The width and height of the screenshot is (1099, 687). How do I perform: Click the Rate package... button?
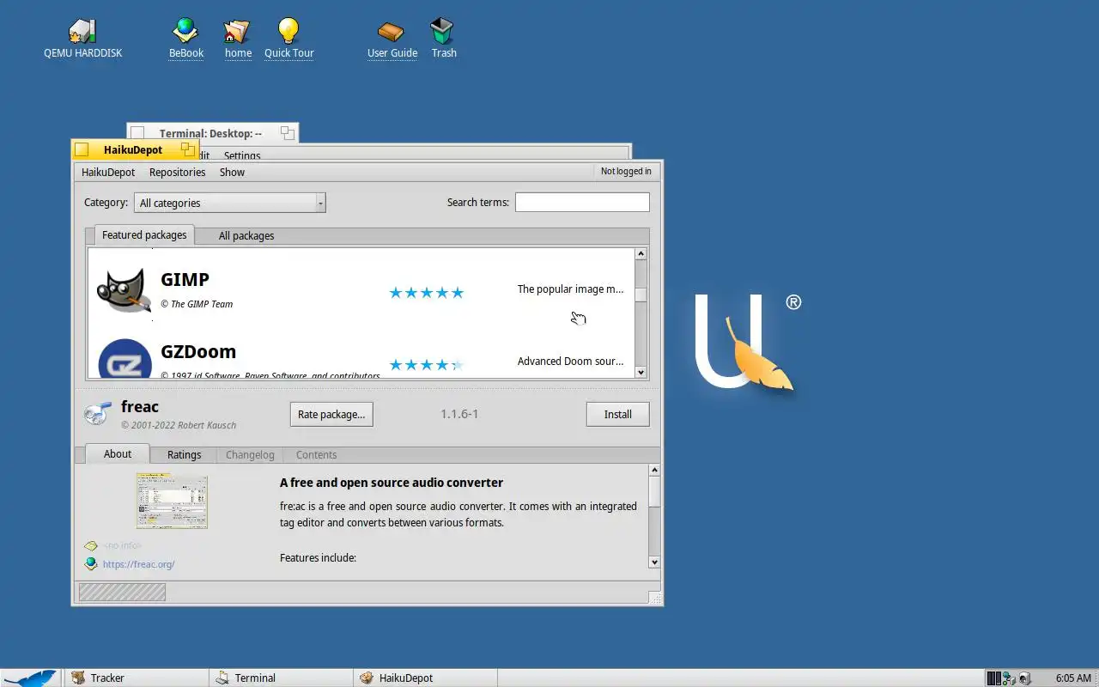click(x=331, y=414)
